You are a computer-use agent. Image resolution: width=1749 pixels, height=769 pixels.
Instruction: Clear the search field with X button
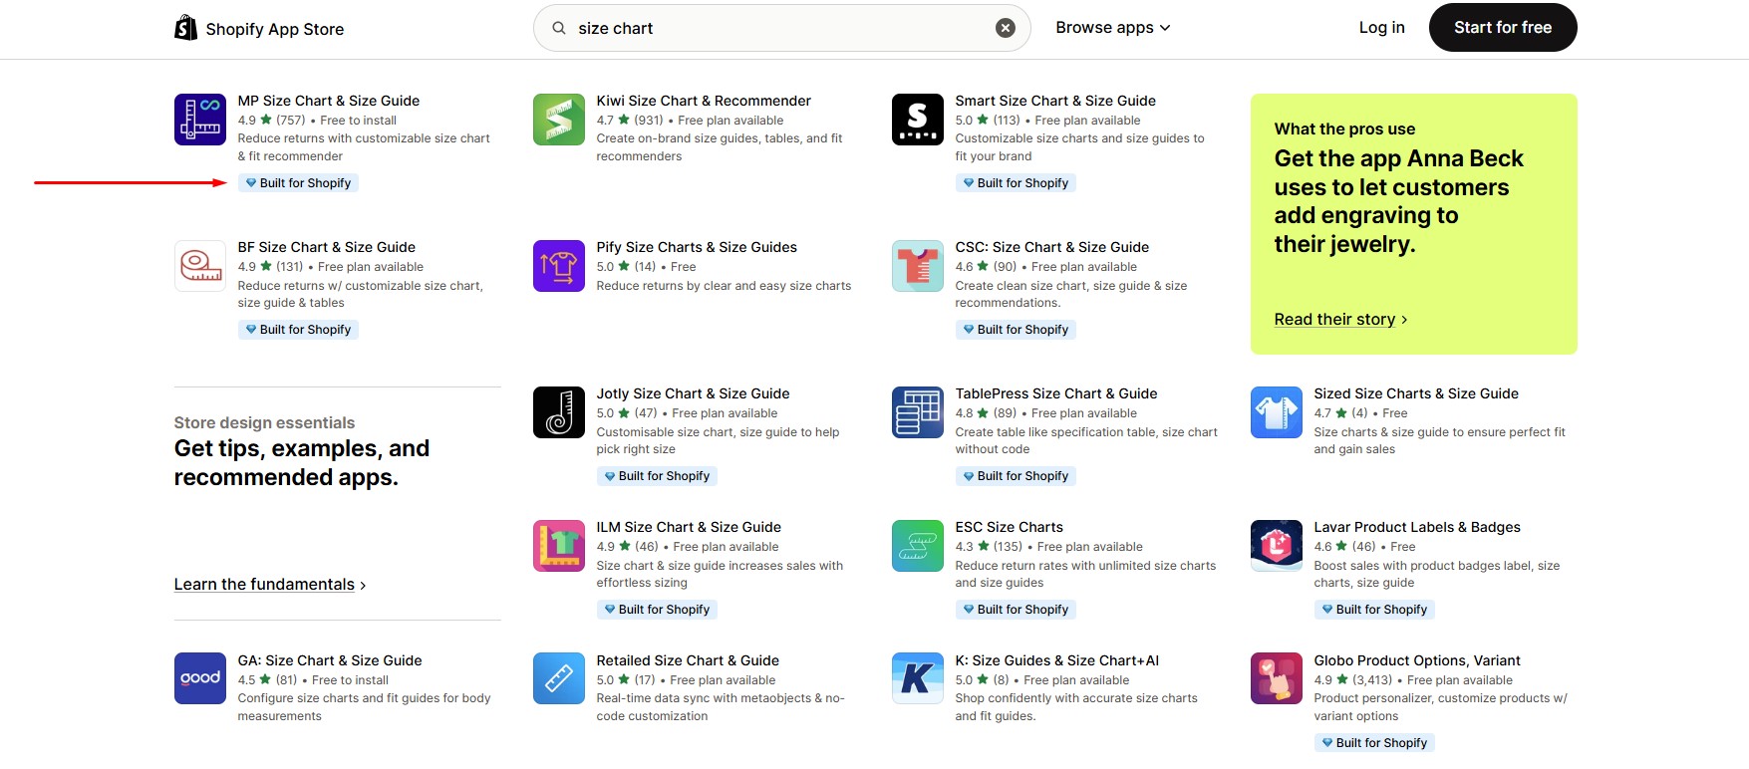pyautogui.click(x=1006, y=28)
